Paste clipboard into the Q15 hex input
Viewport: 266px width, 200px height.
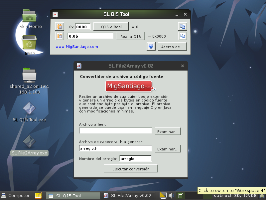tap(60, 26)
